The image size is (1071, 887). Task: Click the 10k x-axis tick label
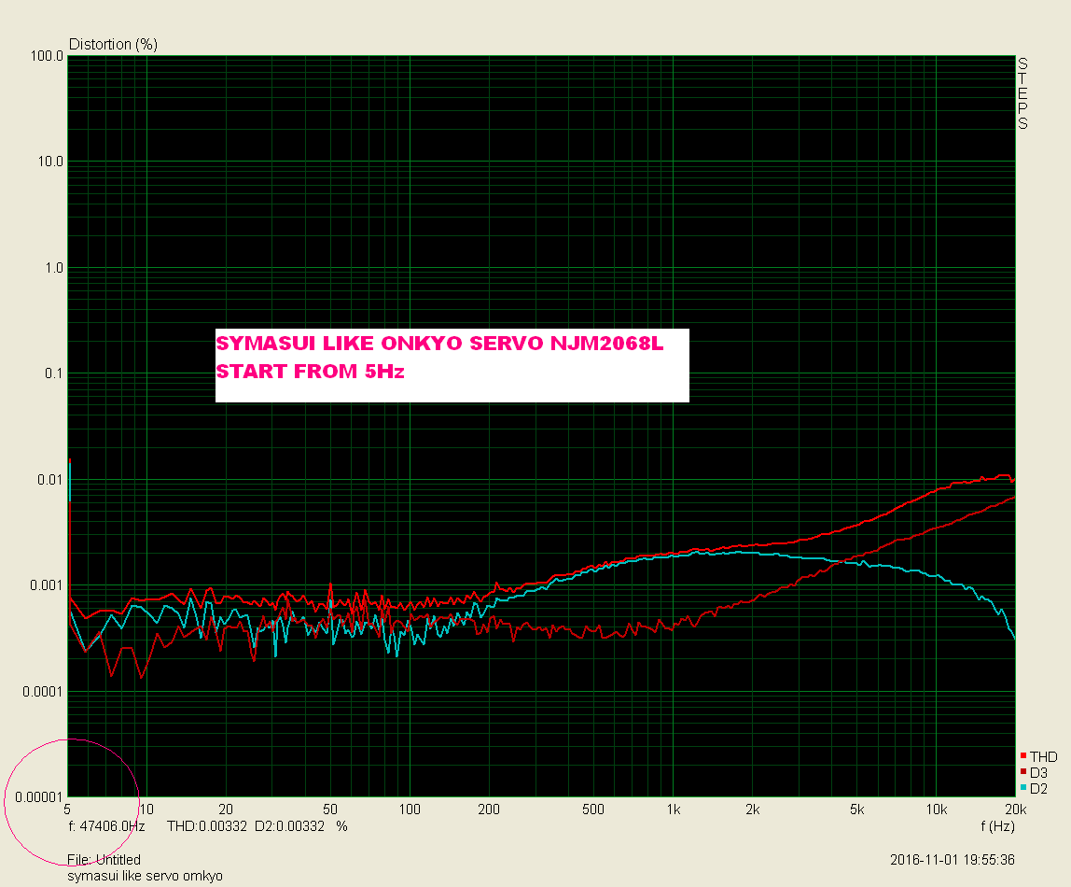(937, 810)
